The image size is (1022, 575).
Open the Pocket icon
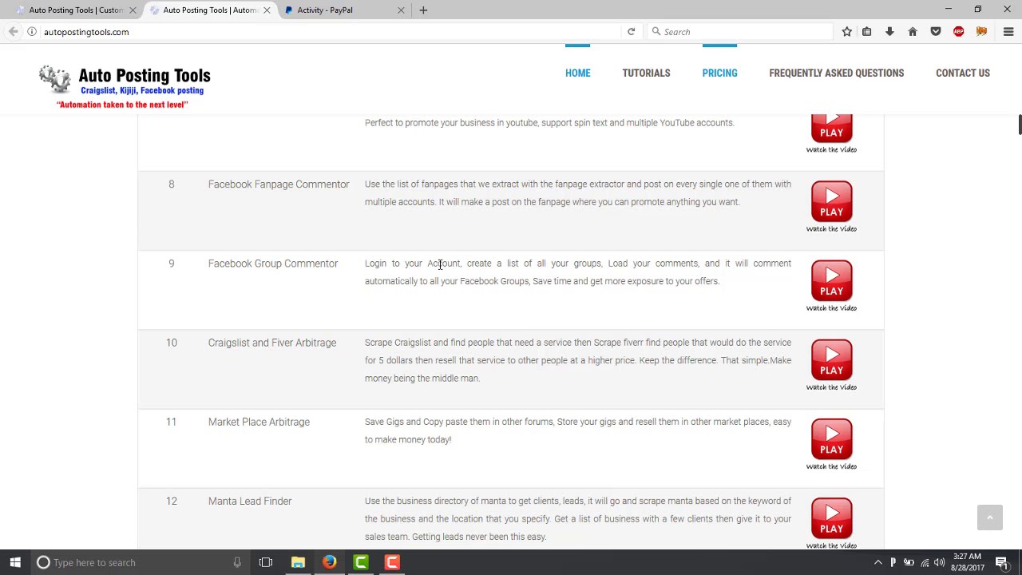(x=936, y=32)
